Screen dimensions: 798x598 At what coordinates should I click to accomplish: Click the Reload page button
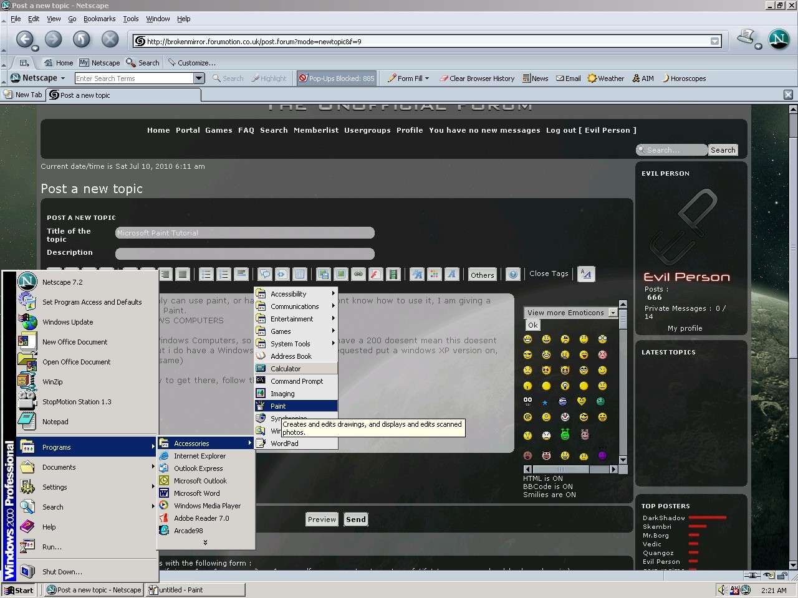click(x=82, y=39)
